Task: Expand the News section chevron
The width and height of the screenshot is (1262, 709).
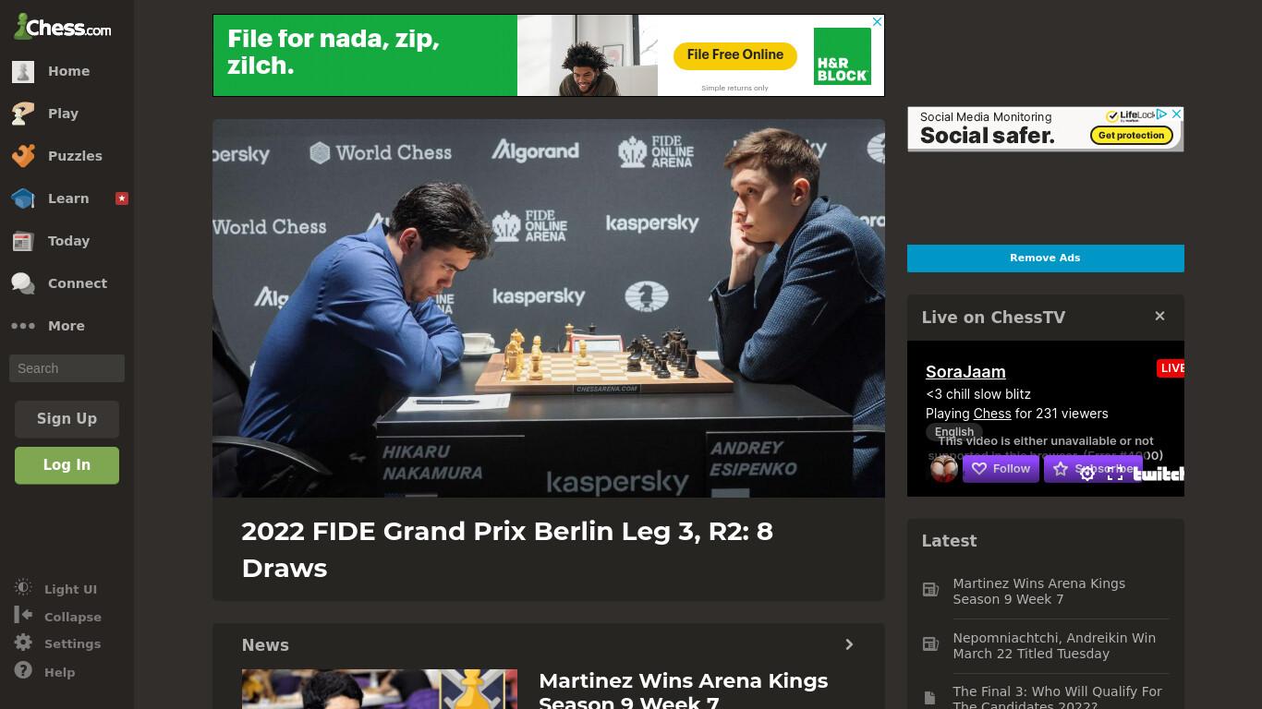Action: [x=849, y=644]
